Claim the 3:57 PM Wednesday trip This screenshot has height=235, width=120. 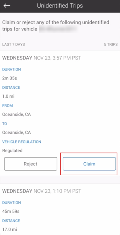[x=89, y=164]
